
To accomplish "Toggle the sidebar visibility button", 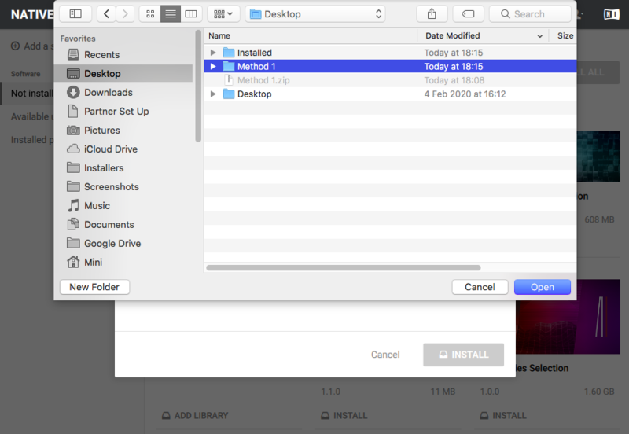I will [75, 14].
